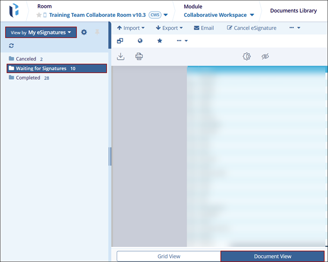
Task: Open the Collaborative Workspace module dropdown
Action: [219, 15]
